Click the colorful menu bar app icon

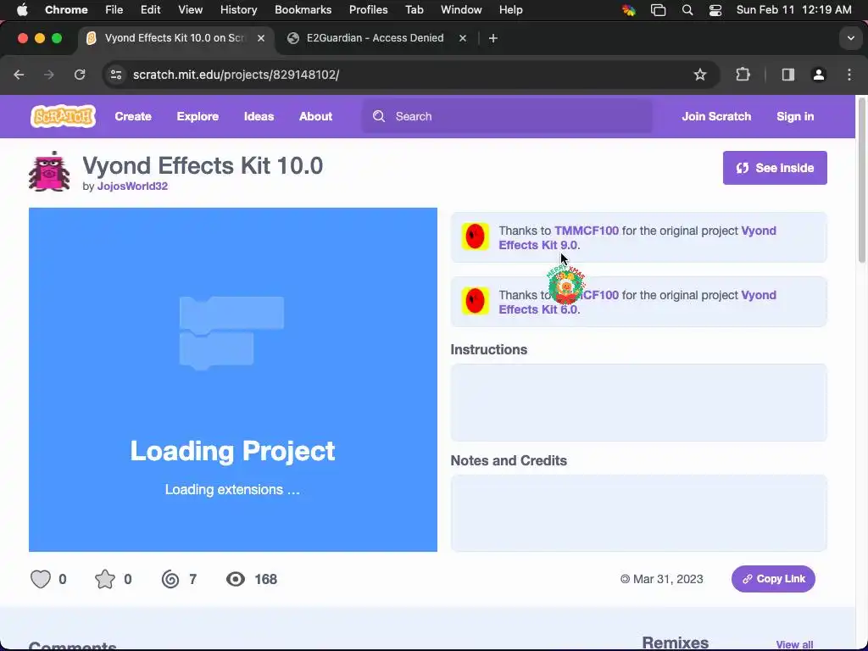click(x=628, y=9)
